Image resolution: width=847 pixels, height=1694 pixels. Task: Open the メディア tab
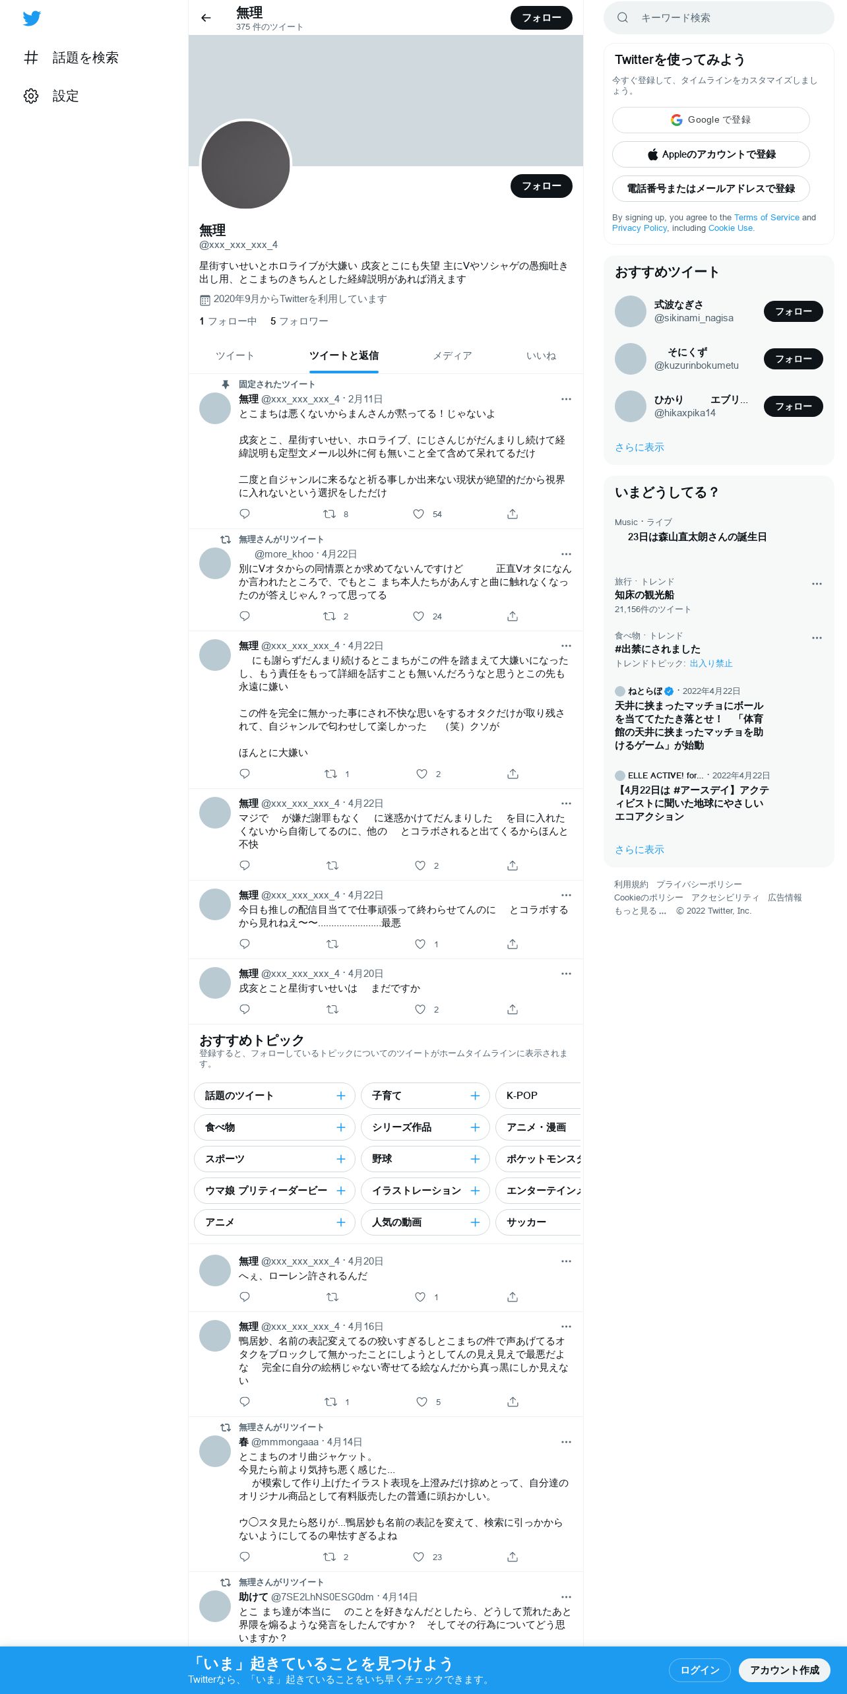tap(453, 356)
